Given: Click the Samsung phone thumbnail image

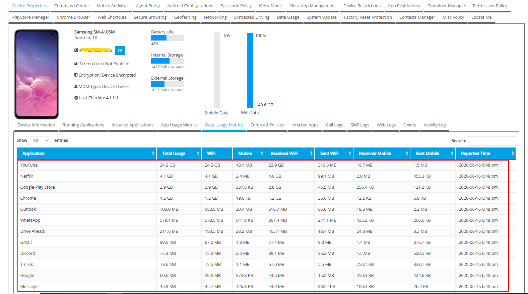Looking at the screenshot, I should 37,74.
